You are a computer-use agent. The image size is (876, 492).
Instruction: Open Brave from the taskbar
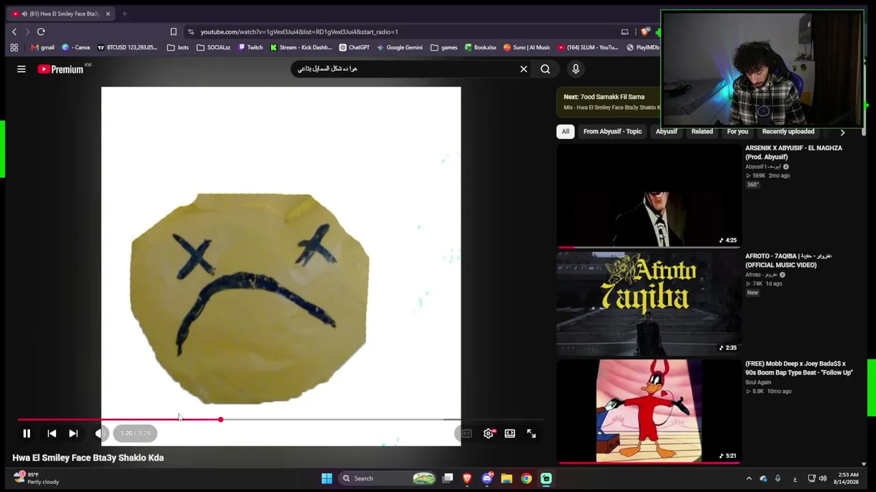coord(467,478)
